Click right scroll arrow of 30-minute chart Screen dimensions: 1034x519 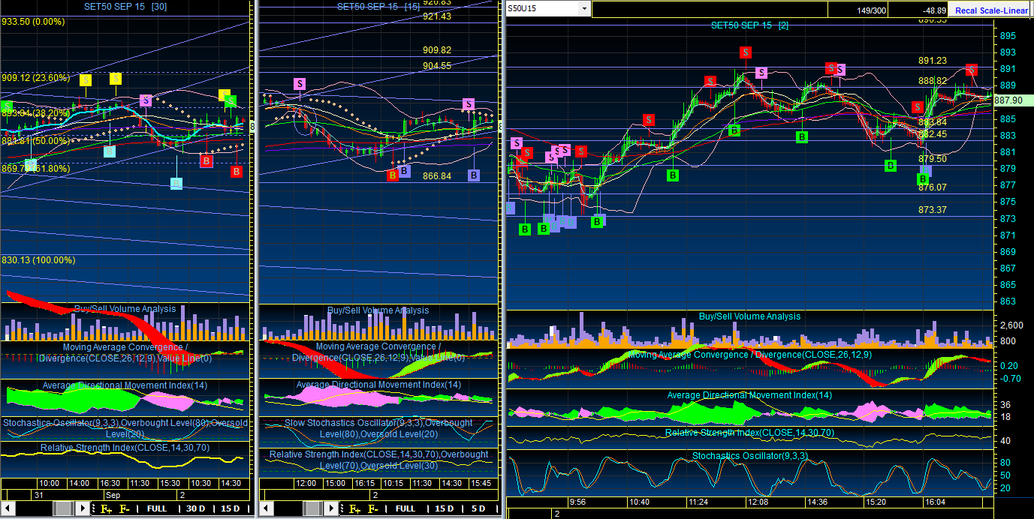(x=83, y=508)
